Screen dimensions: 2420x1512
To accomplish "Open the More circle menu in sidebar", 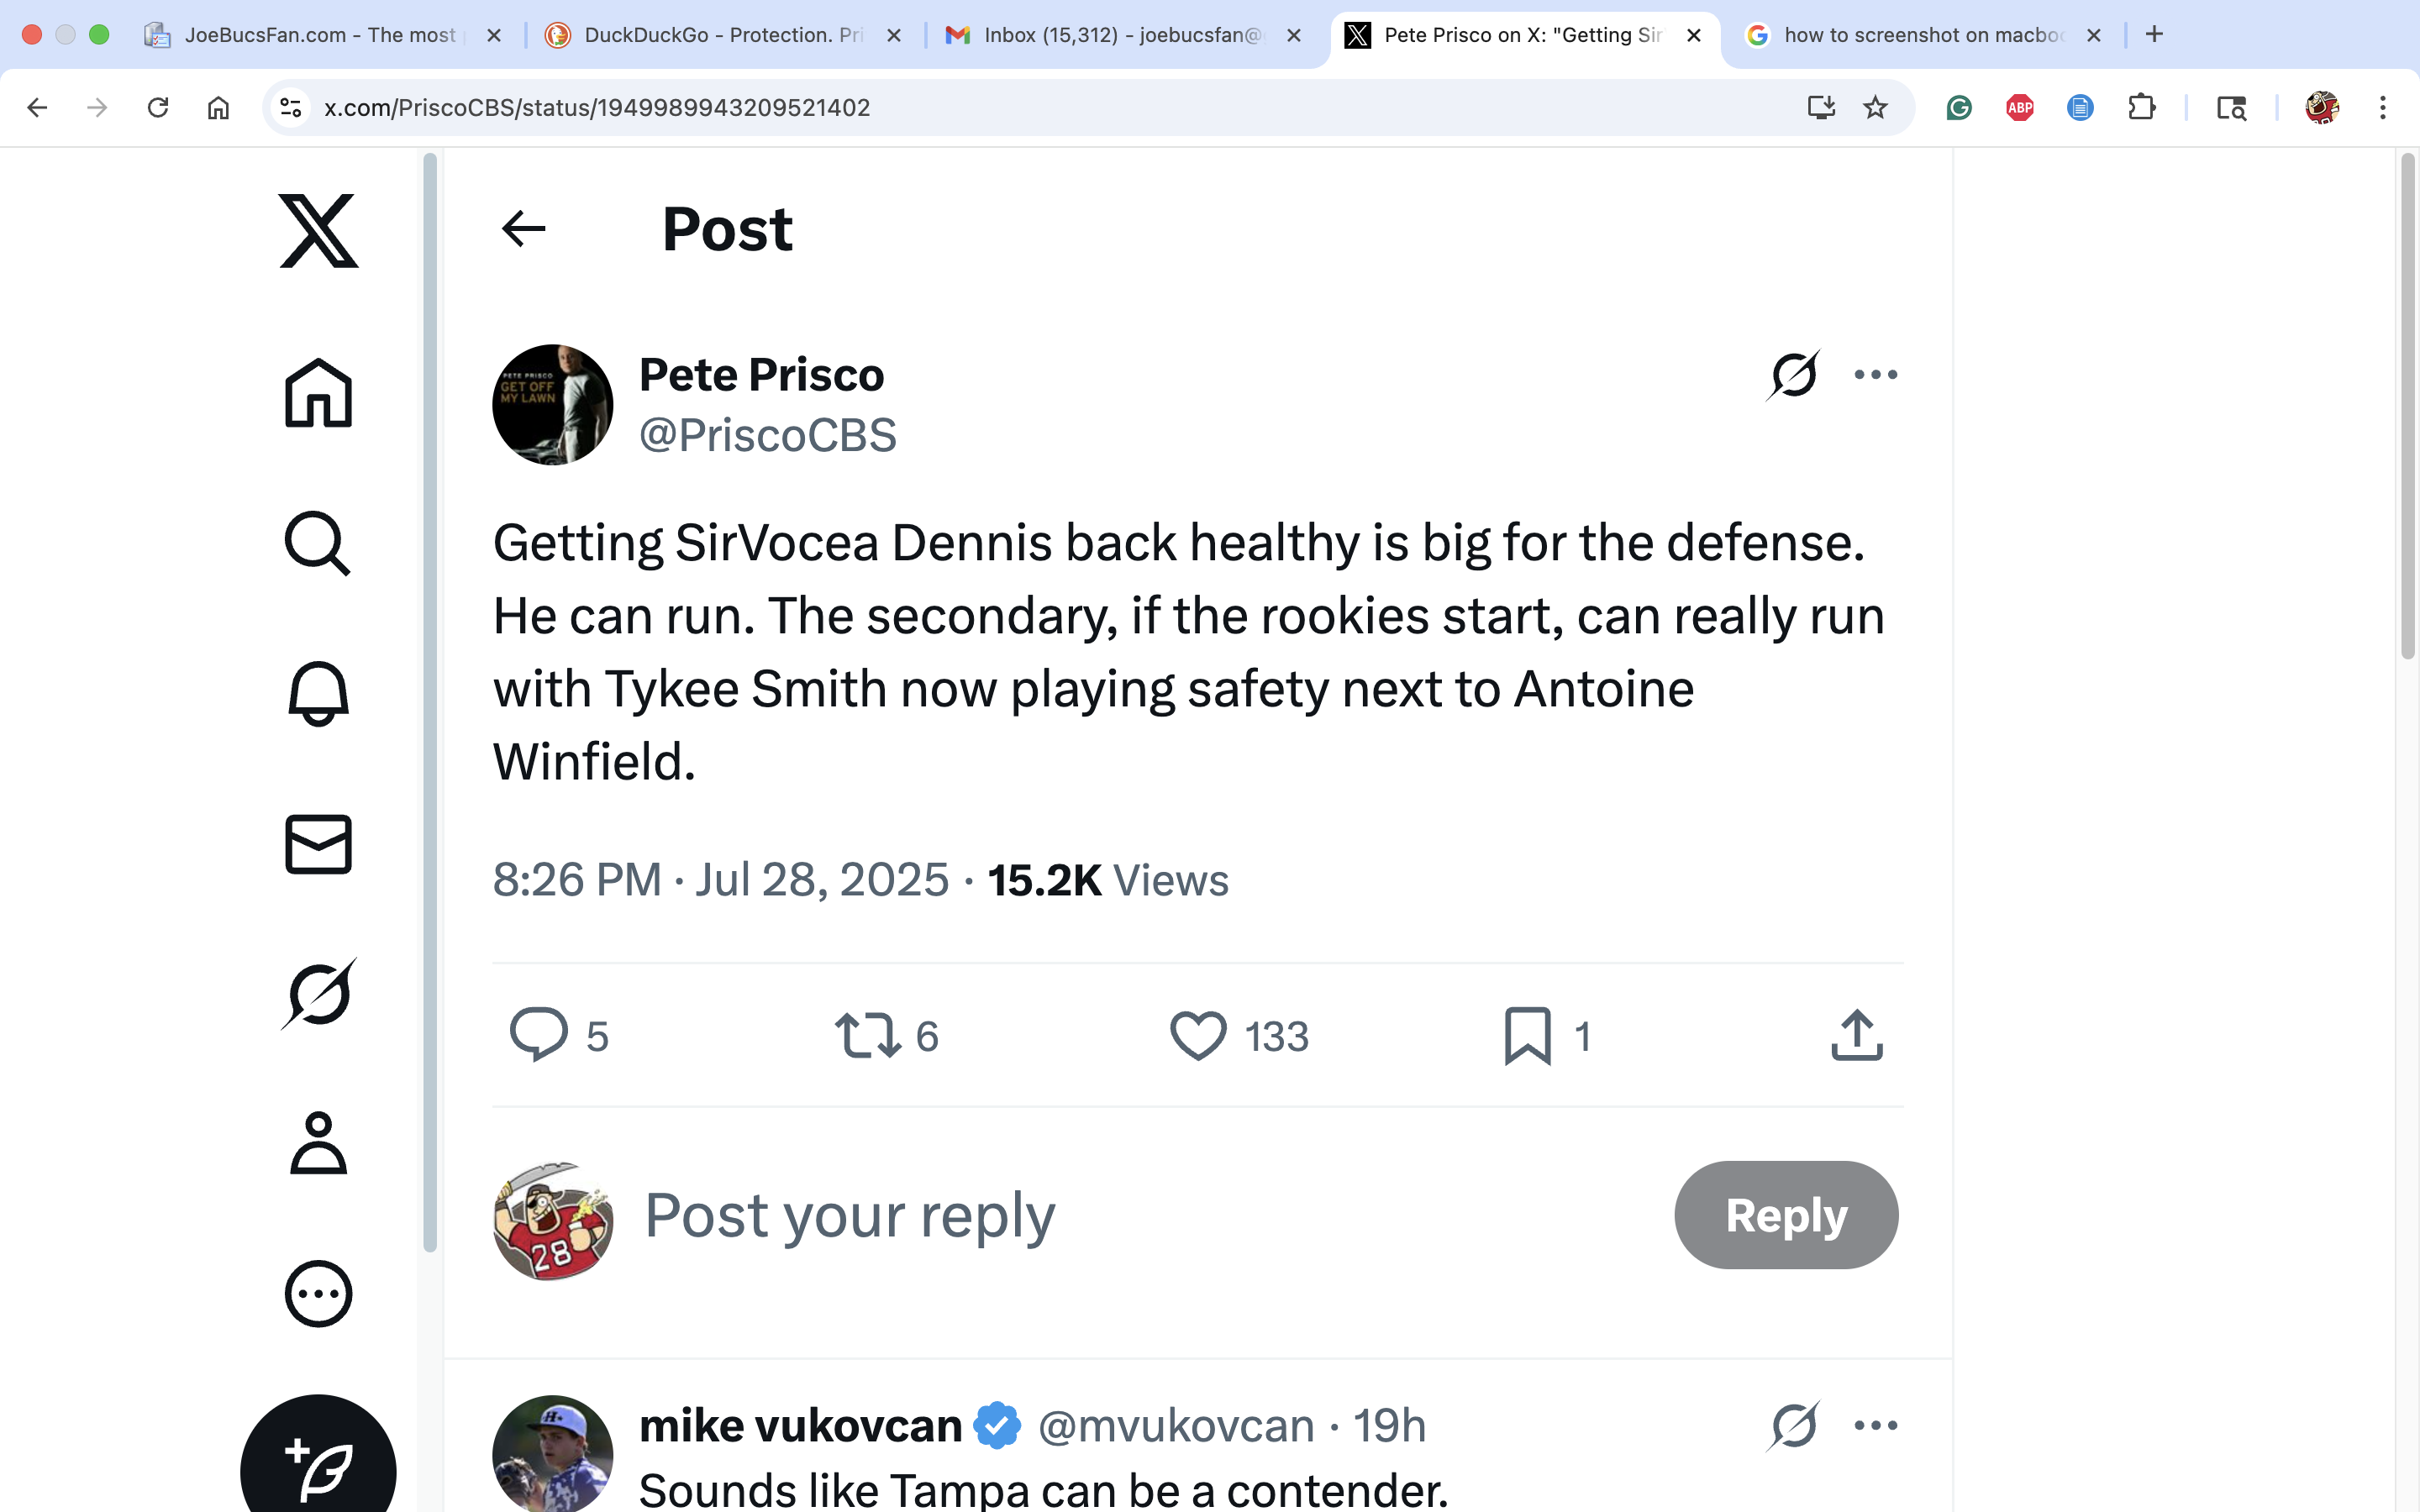I will click(x=318, y=1294).
